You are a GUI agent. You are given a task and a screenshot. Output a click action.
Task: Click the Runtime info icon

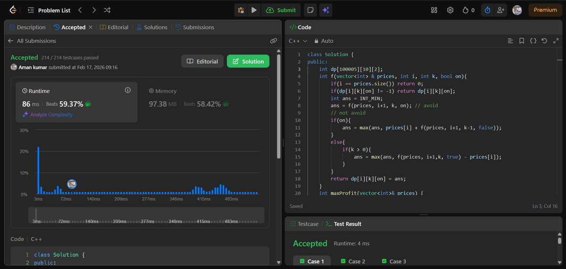pyautogui.click(x=127, y=90)
